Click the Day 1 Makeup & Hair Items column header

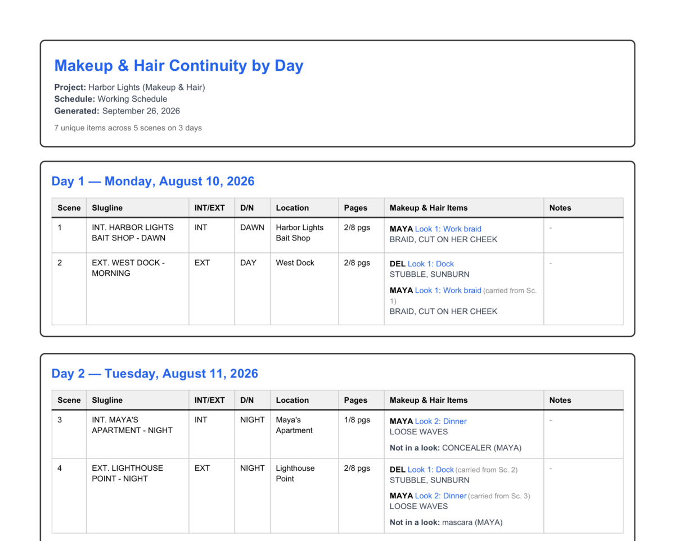(463, 208)
